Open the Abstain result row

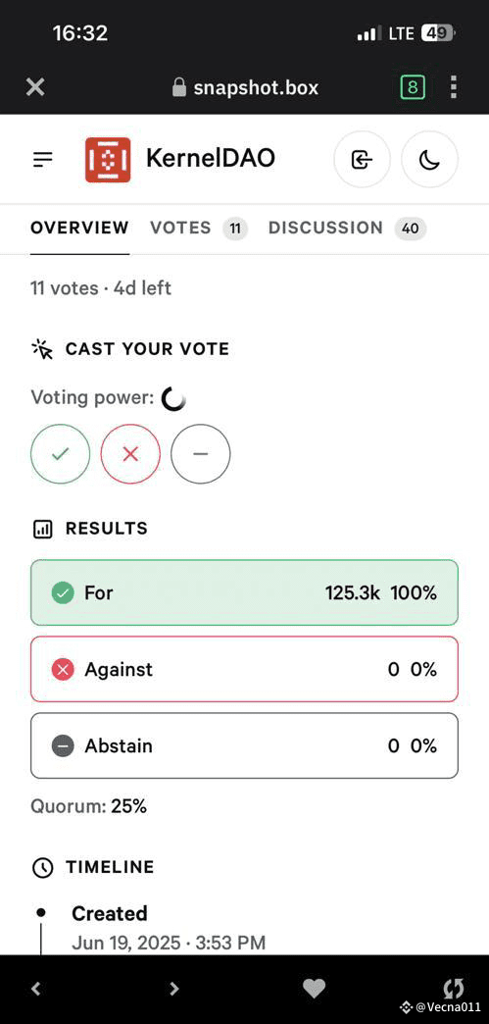pyautogui.click(x=244, y=745)
